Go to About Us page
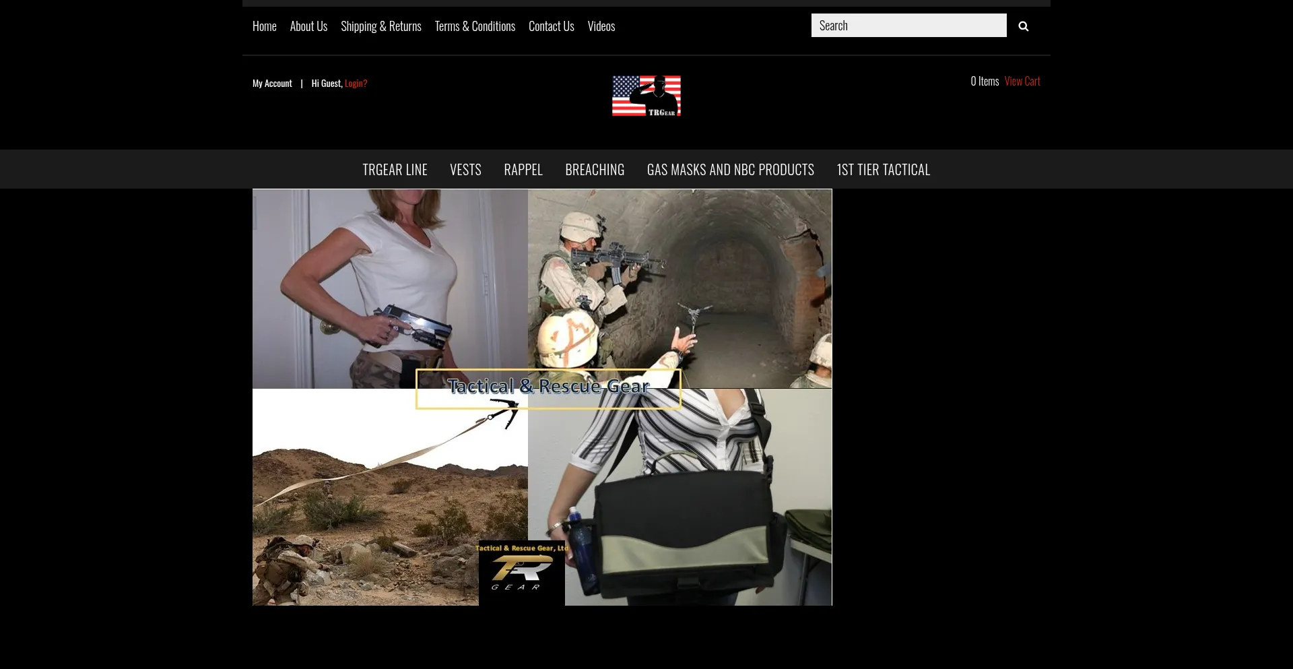The width and height of the screenshot is (1293, 669). point(308,26)
